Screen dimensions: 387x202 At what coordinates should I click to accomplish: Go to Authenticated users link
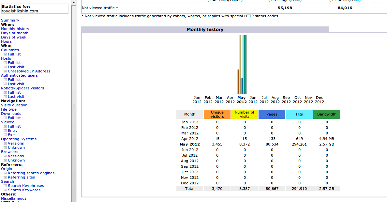click(19, 75)
